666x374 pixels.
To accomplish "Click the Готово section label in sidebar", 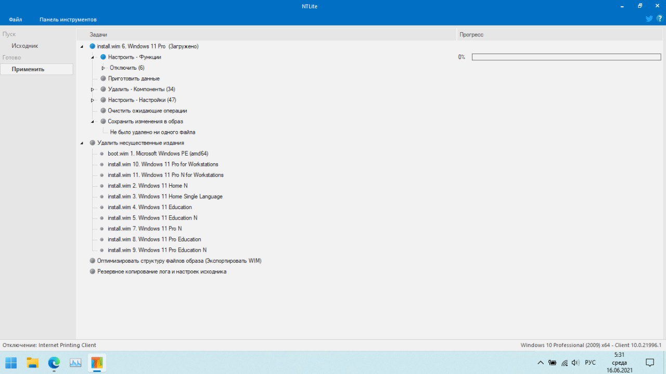I will pyautogui.click(x=11, y=57).
